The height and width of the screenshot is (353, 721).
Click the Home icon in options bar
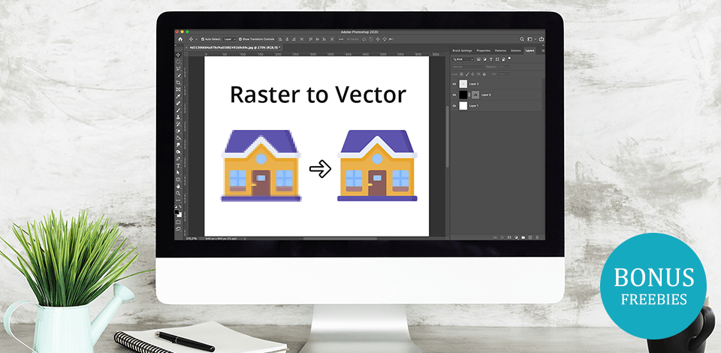(180, 39)
